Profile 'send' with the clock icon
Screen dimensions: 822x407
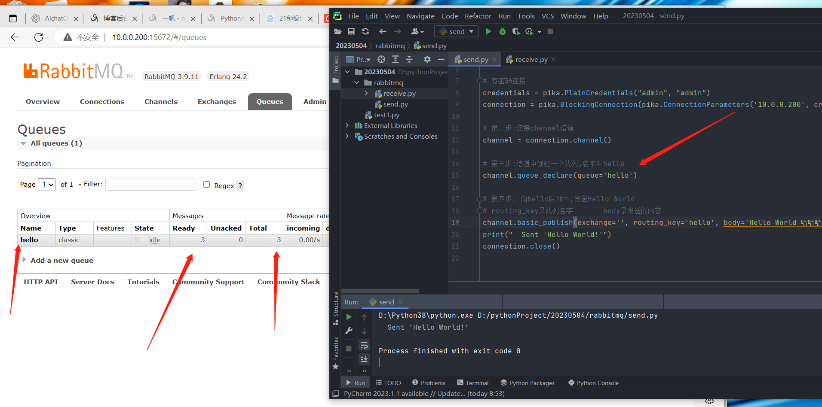(x=529, y=31)
